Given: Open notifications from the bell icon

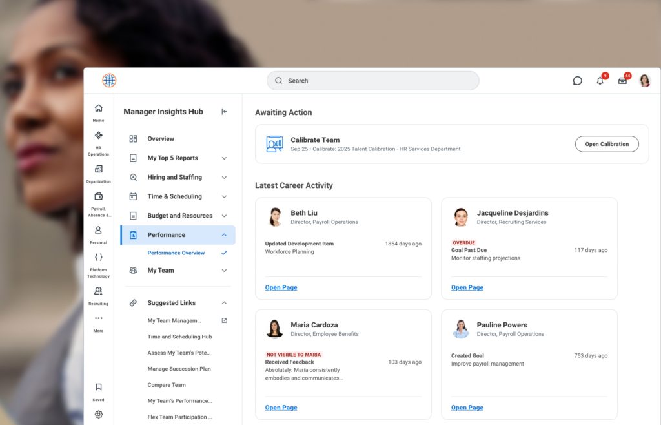Looking at the screenshot, I should [600, 80].
